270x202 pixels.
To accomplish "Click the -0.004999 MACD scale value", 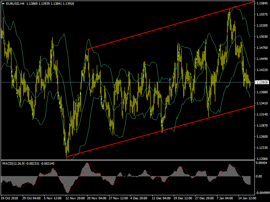I will tap(262, 193).
